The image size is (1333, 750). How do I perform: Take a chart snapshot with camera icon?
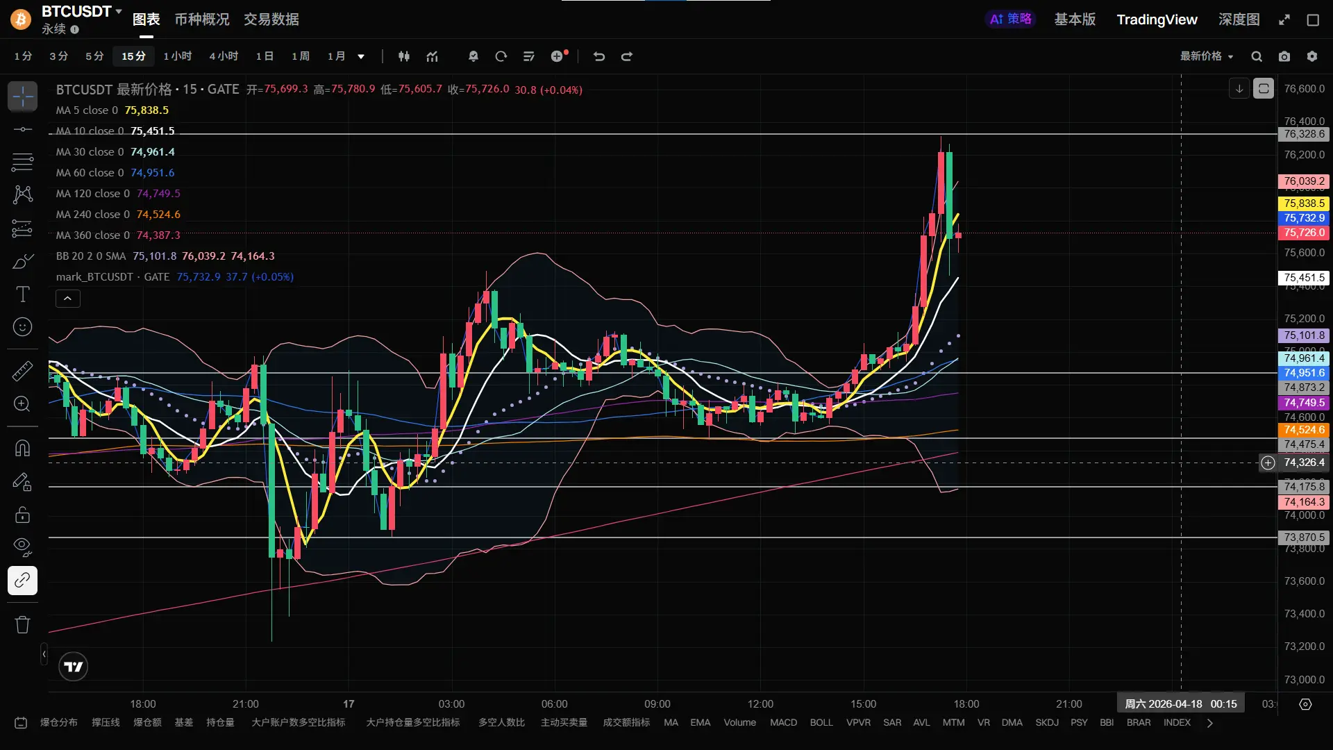point(1284,56)
